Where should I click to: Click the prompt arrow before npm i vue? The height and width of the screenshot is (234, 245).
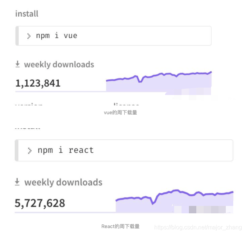pos(29,36)
